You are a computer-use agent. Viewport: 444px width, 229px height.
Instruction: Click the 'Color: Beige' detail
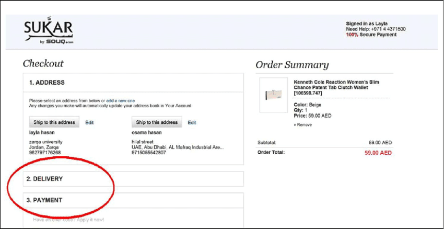[x=308, y=105]
